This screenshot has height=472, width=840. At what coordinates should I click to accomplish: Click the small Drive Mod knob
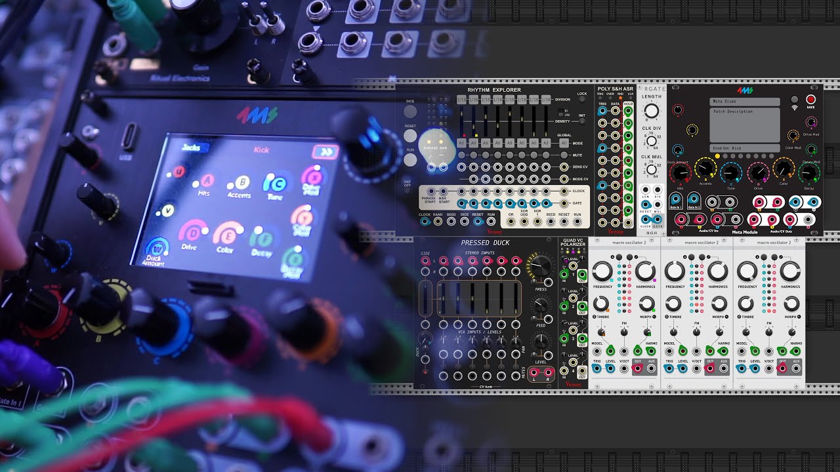(x=811, y=122)
